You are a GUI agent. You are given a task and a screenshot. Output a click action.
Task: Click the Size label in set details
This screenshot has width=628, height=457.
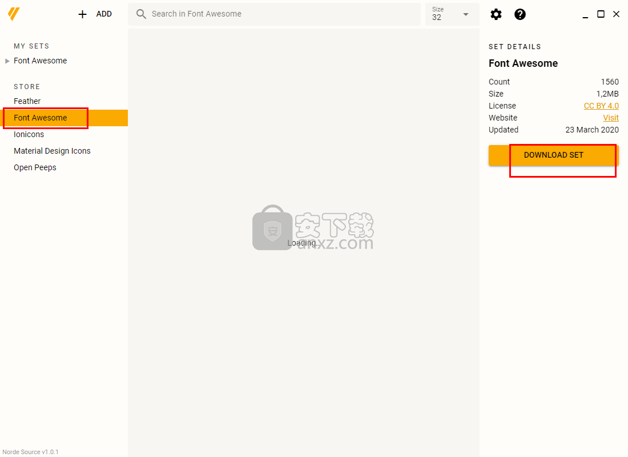[x=496, y=94]
